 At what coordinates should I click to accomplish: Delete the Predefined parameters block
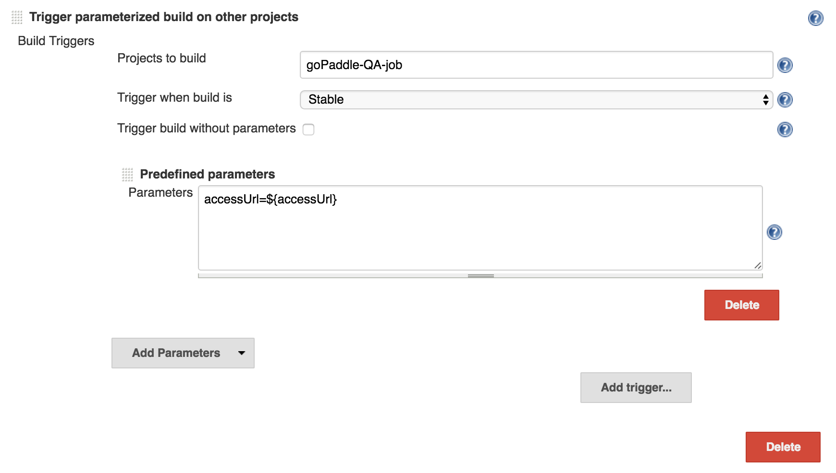pos(741,305)
